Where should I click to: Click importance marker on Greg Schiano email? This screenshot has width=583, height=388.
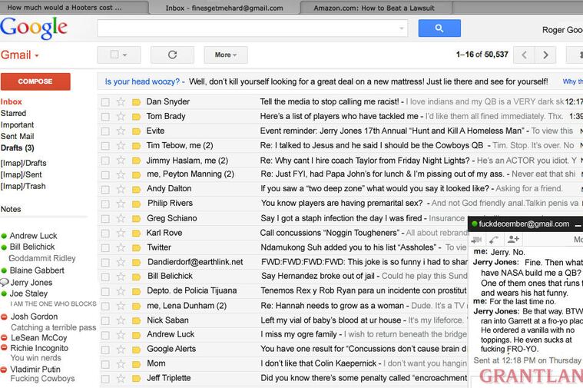(136, 218)
